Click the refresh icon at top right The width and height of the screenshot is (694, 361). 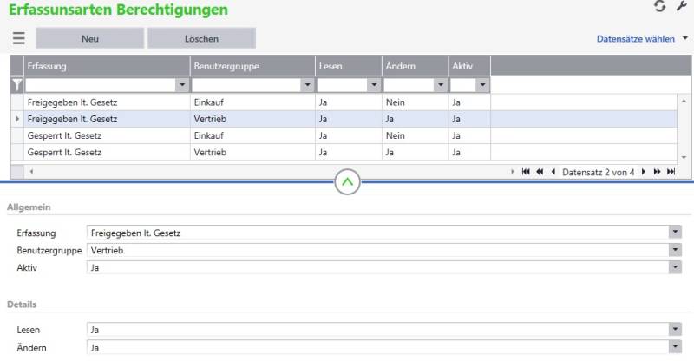point(659,7)
